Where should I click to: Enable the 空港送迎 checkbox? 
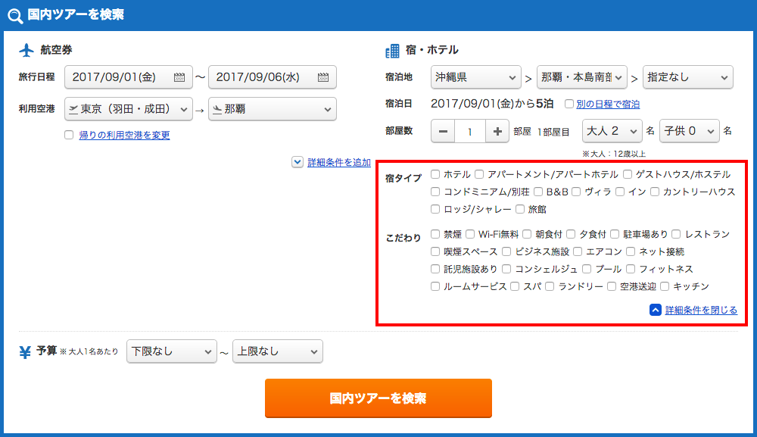(612, 286)
